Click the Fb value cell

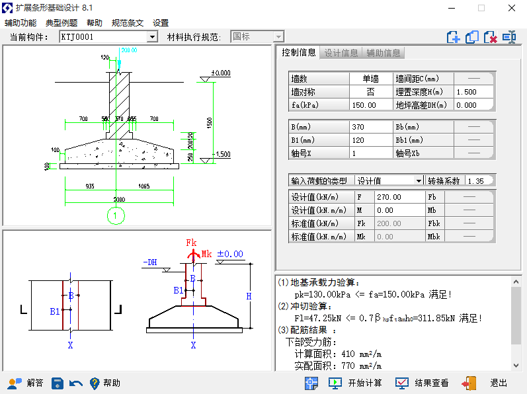(469, 197)
